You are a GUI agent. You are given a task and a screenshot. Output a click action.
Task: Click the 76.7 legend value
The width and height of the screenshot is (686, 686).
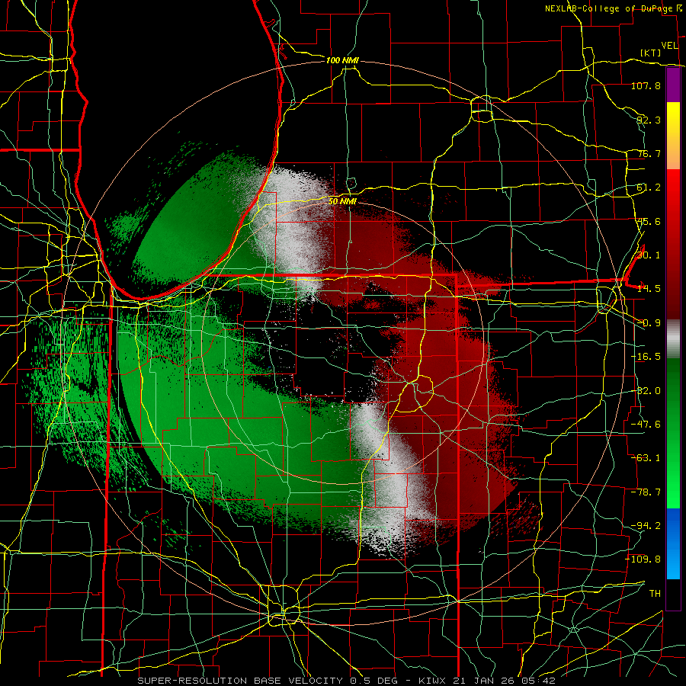click(x=649, y=153)
